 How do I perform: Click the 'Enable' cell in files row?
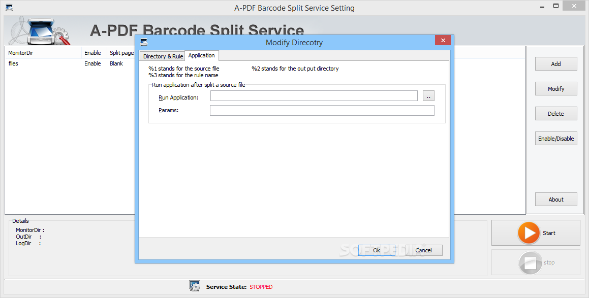(93, 63)
